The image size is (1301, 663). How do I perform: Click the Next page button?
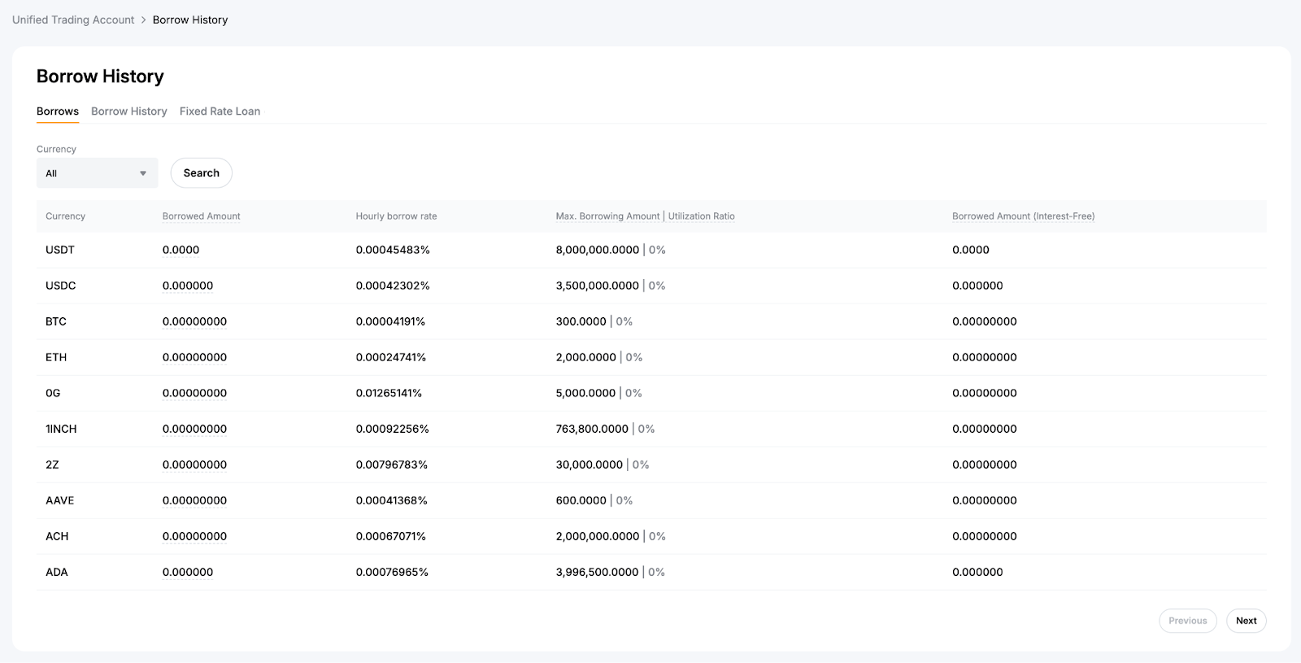[x=1246, y=621]
